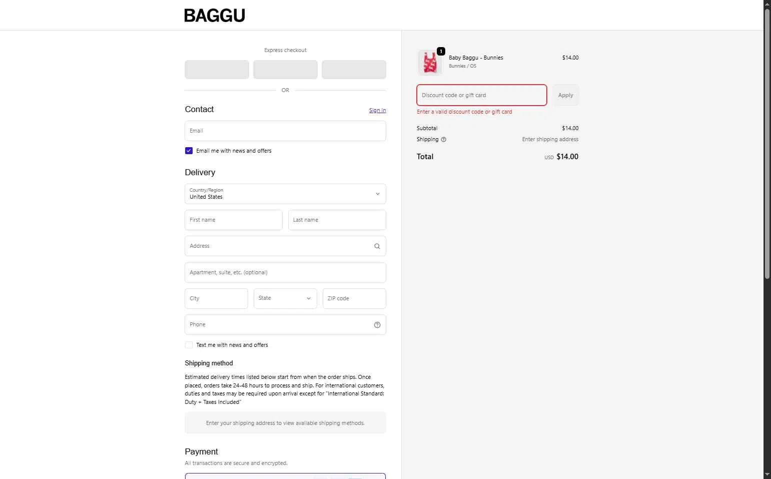Click the page vertical scrollbar thumb
Image resolution: width=771 pixels, height=479 pixels.
(767, 143)
